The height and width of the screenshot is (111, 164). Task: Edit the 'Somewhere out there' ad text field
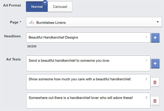tap(88, 101)
